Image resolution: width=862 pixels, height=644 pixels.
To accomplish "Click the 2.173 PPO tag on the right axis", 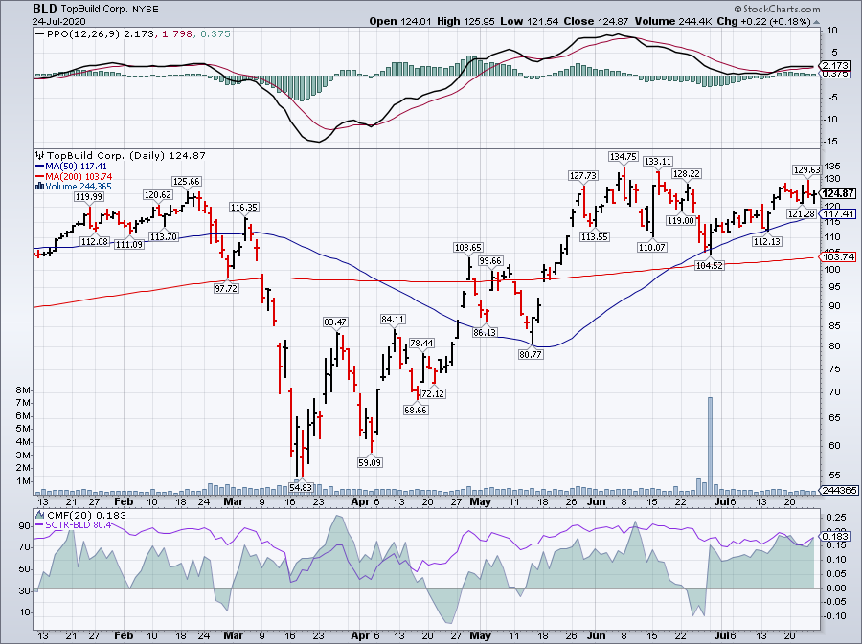I will 835,66.
